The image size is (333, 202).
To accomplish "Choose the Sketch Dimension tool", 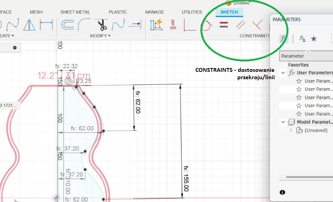I will (x=47, y=25).
